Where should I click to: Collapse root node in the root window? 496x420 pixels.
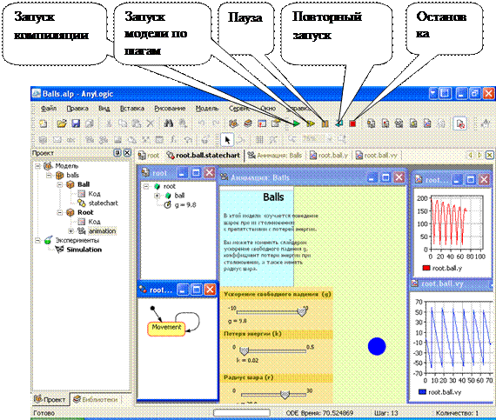tap(146, 186)
